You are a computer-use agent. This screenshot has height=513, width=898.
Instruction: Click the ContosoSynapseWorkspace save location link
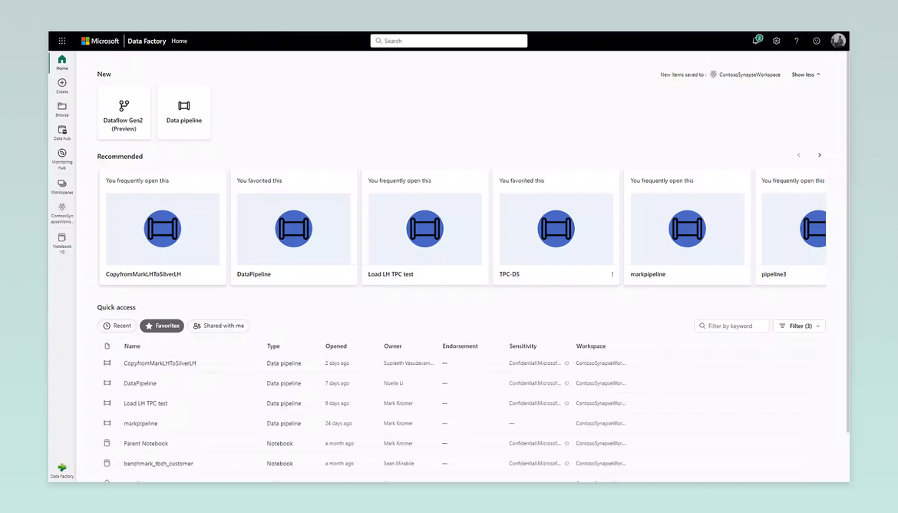coord(745,74)
